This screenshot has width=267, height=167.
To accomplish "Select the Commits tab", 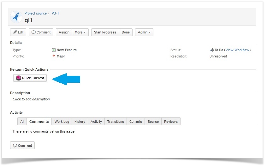I will pyautogui.click(x=135, y=122).
